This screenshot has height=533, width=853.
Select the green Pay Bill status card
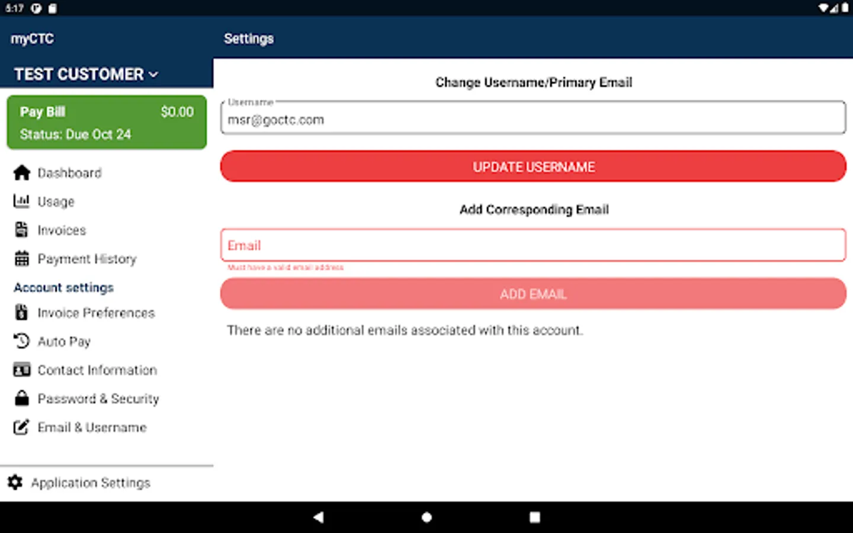point(107,122)
